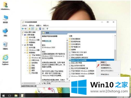The width and height of the screenshot is (131, 98).
Task: Select the 2000 年世纪转译 policy setting
Action: 76,55
